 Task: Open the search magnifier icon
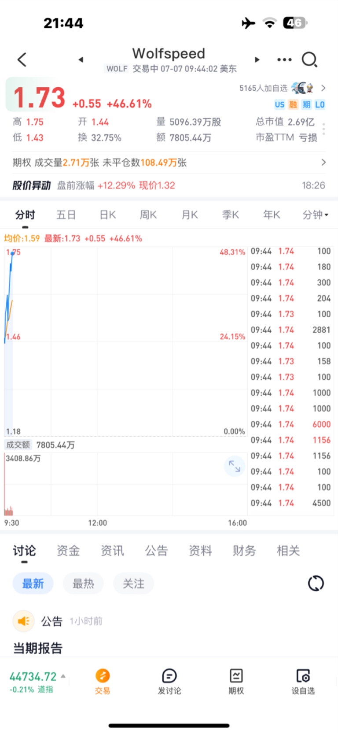[309, 59]
